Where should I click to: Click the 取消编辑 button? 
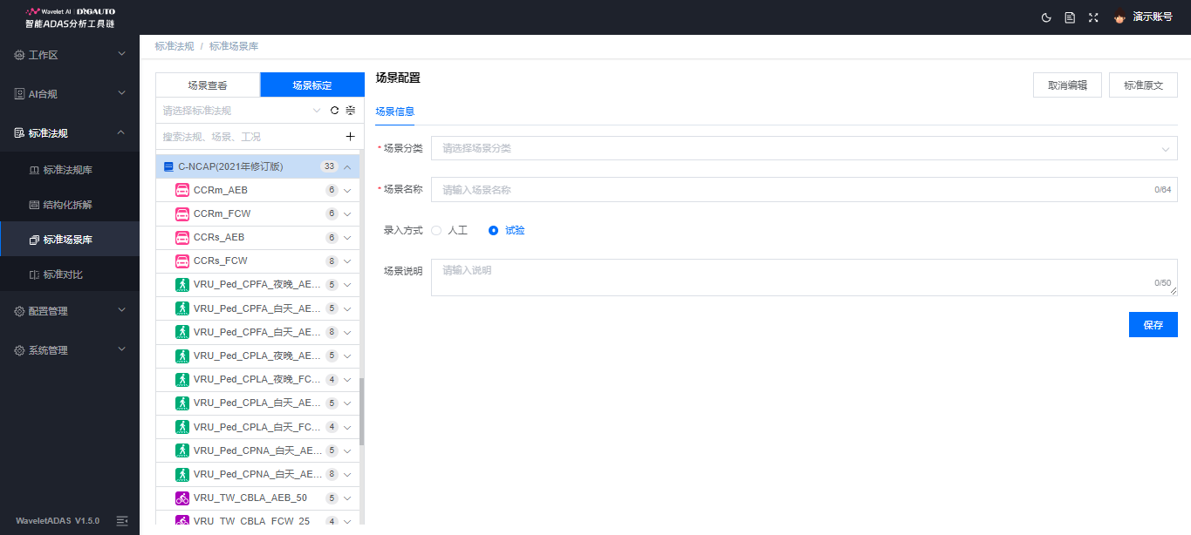point(1067,85)
